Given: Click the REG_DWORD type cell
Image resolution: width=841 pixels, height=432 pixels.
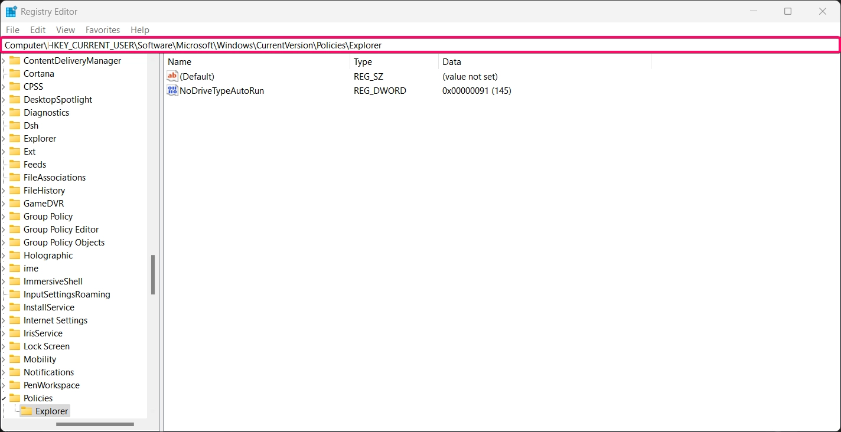Looking at the screenshot, I should pos(380,90).
